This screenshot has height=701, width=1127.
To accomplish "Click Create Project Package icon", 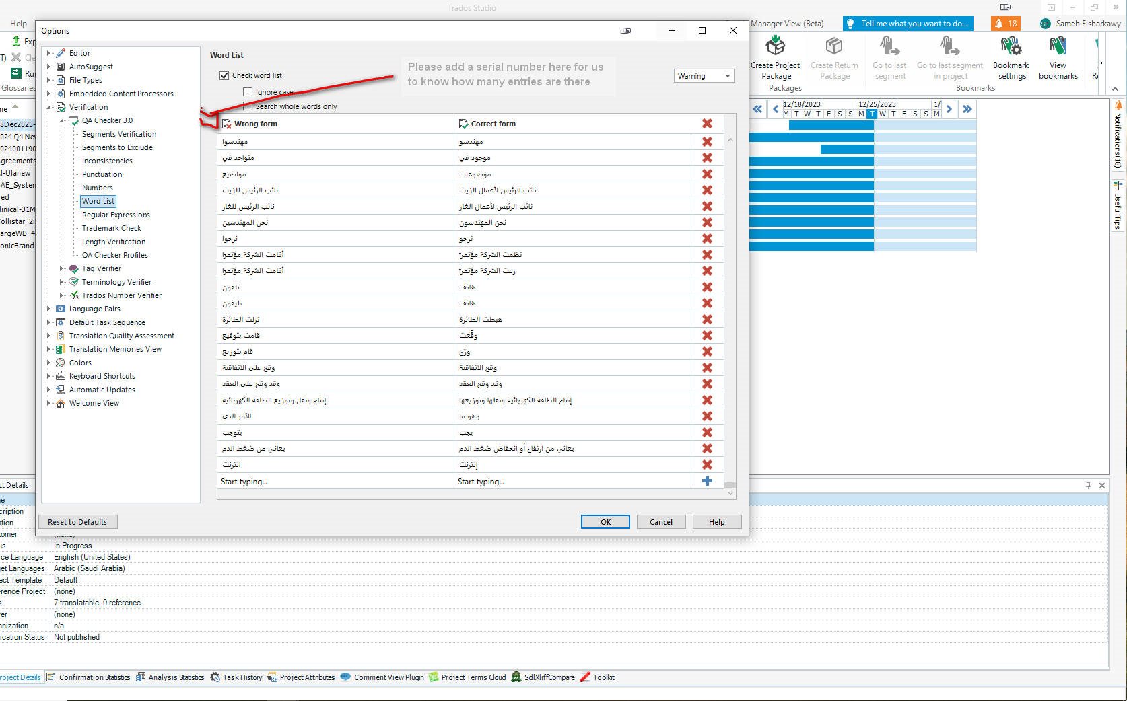I will (x=776, y=45).
